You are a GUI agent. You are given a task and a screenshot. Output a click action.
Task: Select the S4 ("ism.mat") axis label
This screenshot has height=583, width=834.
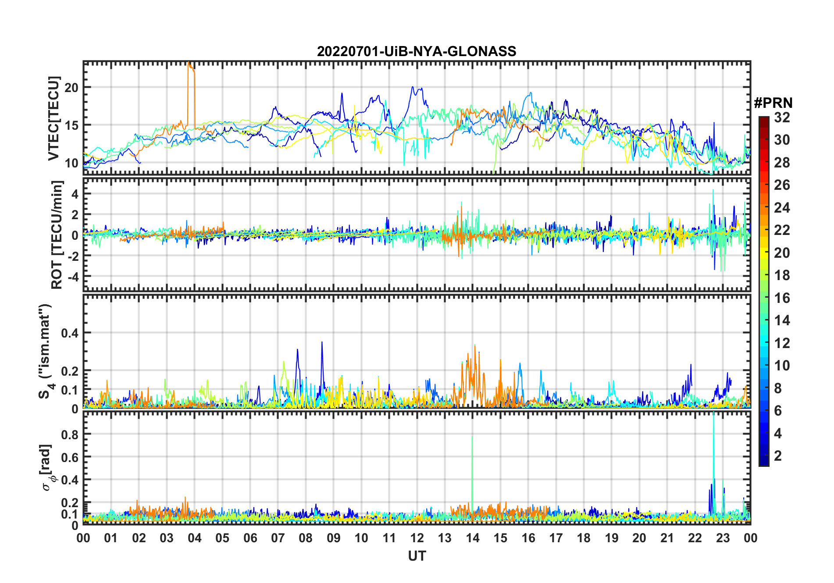point(45,351)
